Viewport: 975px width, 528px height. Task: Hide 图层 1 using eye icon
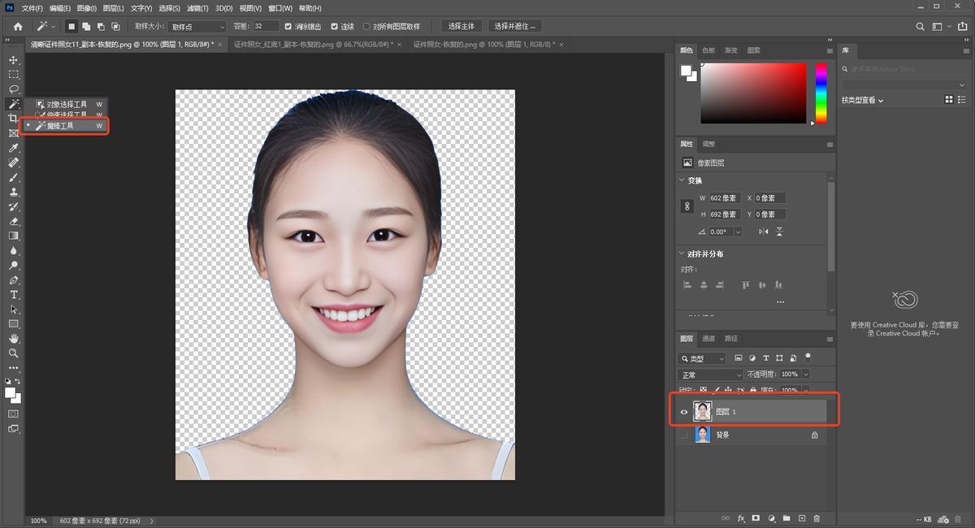683,412
